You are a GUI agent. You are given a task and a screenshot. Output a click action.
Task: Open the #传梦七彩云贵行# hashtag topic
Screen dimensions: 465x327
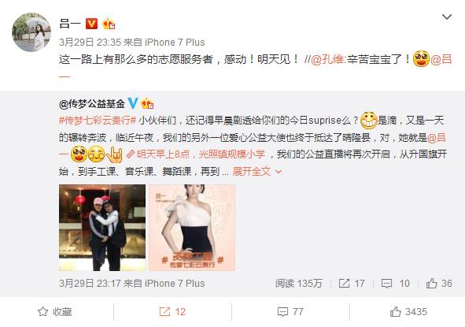[98, 121]
